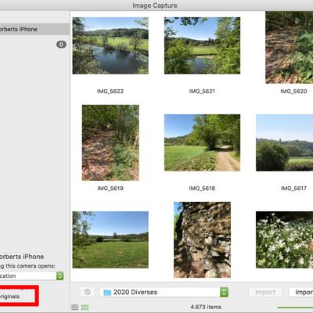Switch to list view icon
Screen dimensions: 313x313
tap(75, 308)
